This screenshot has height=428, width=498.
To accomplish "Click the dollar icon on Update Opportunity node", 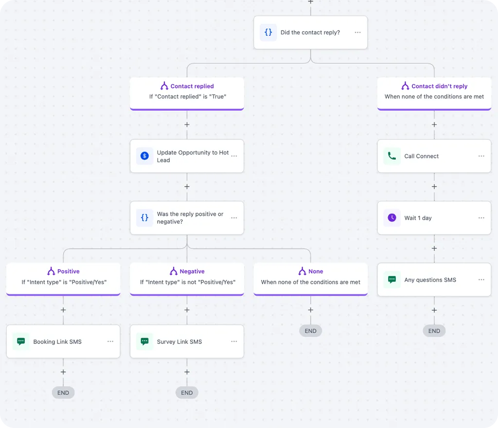I will pyautogui.click(x=144, y=156).
